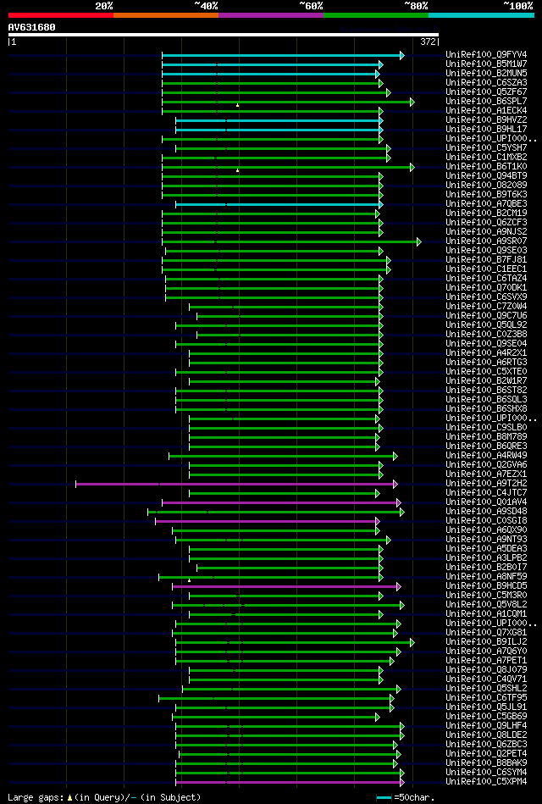
Task: Select the UniRef100_A9NT93 label
Action: point(486,539)
